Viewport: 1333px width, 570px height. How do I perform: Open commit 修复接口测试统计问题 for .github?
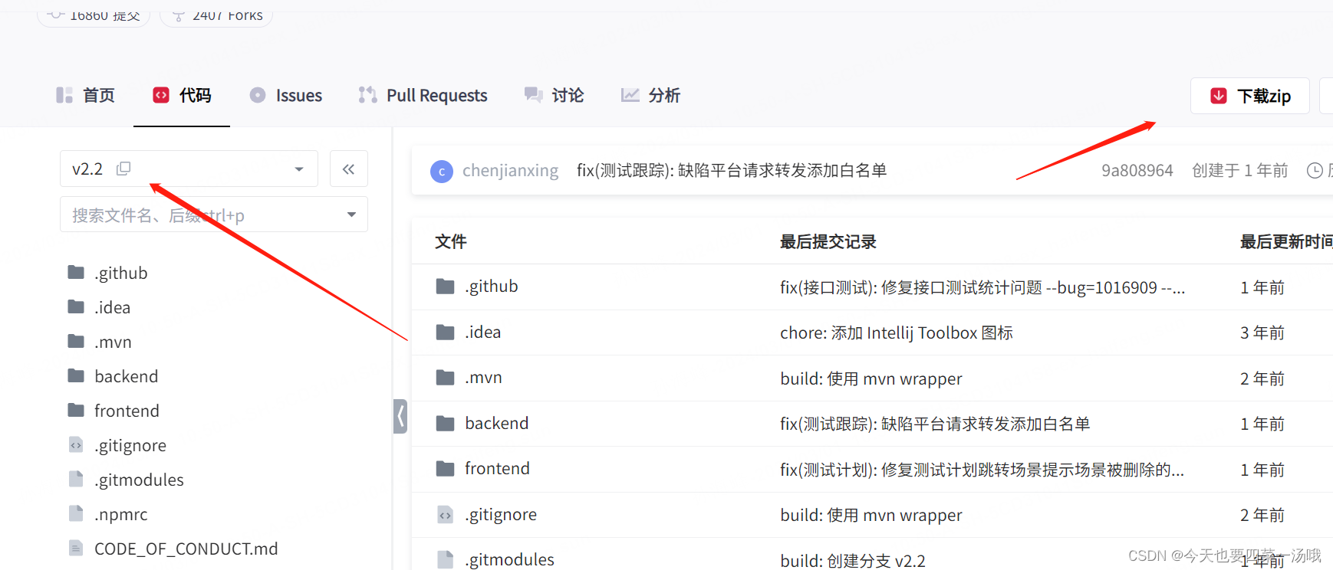tap(982, 287)
